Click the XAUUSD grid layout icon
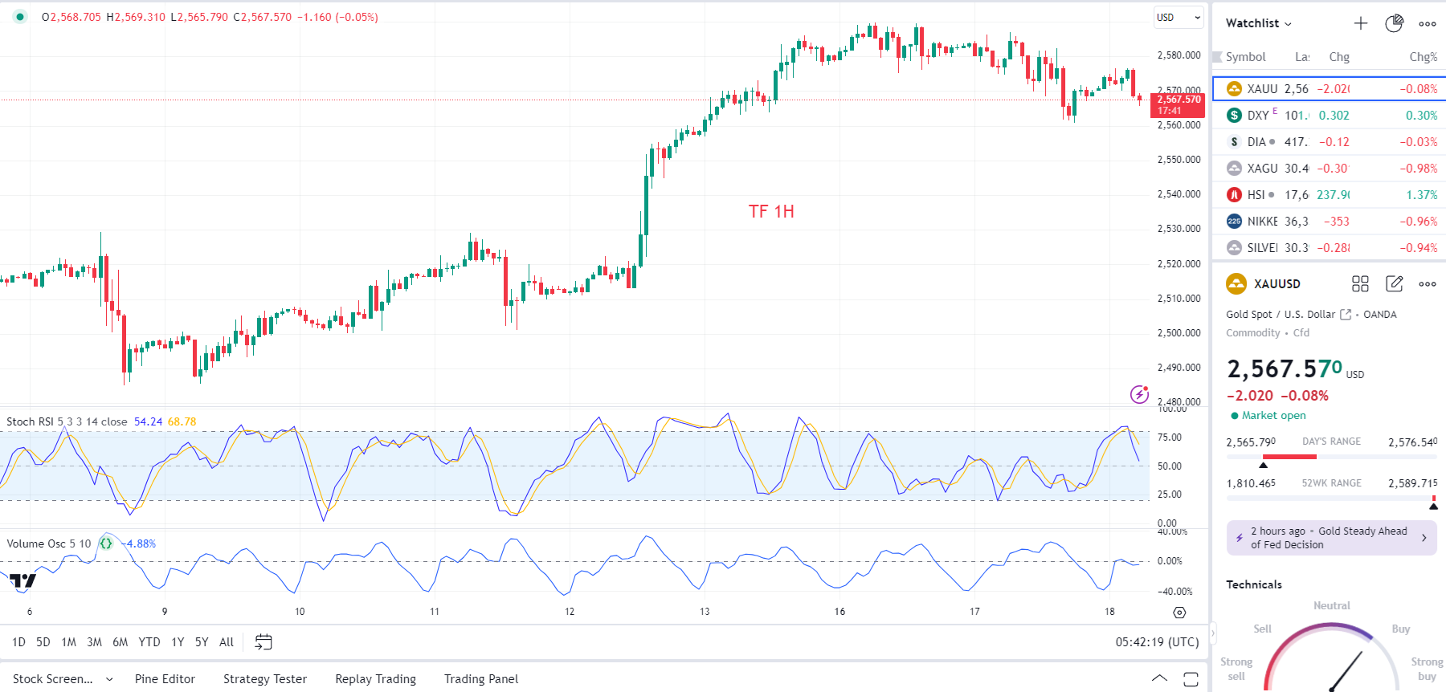Viewport: 1446px width, 692px height. click(x=1360, y=283)
